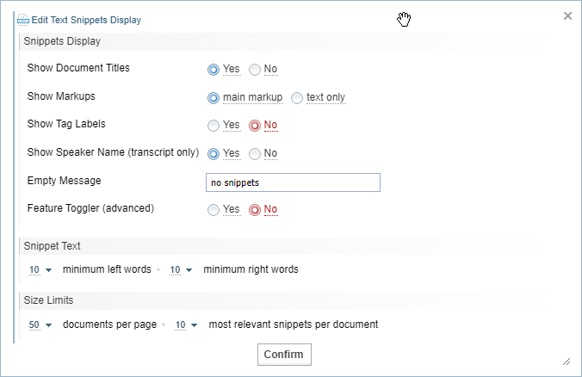The height and width of the screenshot is (377, 582).
Task: Expand most relevant snippets per document dropdown
Action: point(186,324)
